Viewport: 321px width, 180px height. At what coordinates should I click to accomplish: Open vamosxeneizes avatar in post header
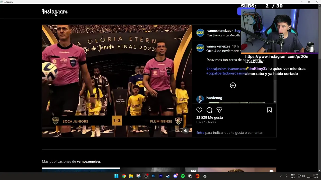200,33
